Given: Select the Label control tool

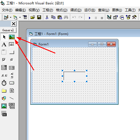Looking at the screenshot, I should (x=4, y=45).
